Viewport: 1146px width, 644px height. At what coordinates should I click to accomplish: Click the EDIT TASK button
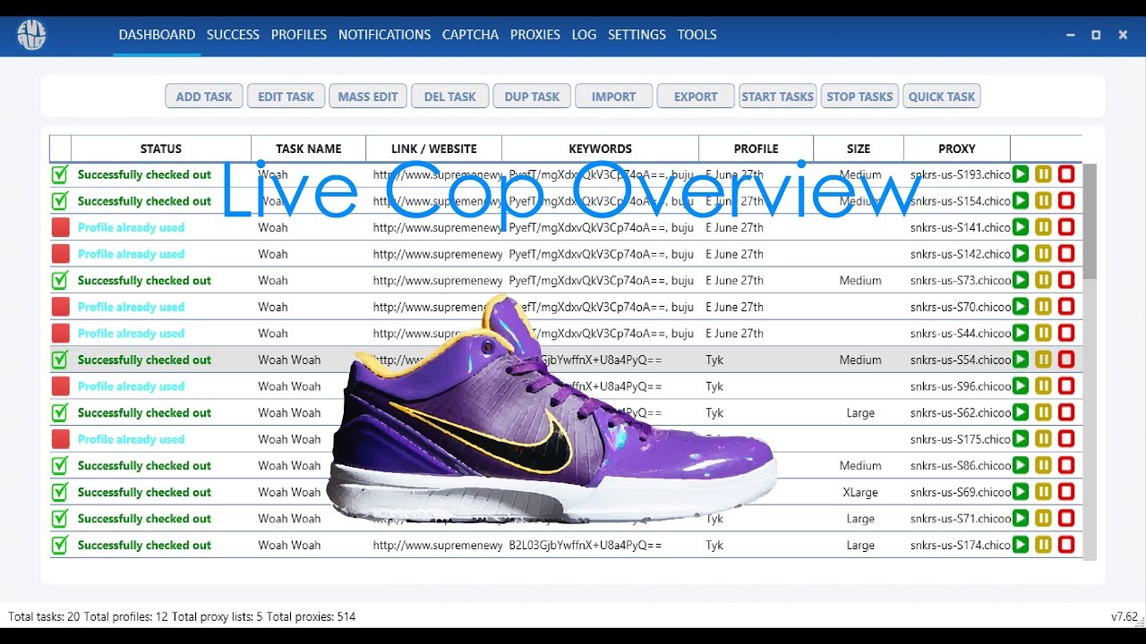286,97
